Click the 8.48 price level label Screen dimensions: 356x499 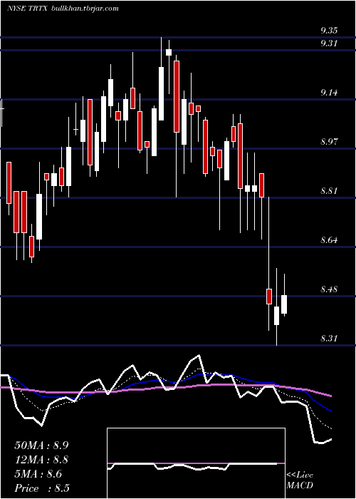point(329,289)
